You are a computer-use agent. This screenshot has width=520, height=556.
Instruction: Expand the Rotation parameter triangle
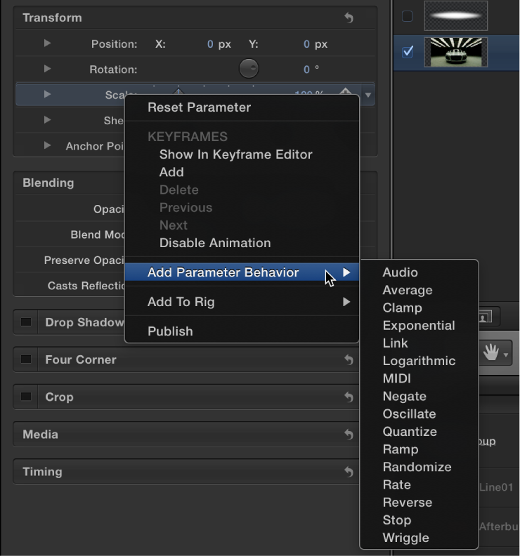click(x=47, y=69)
